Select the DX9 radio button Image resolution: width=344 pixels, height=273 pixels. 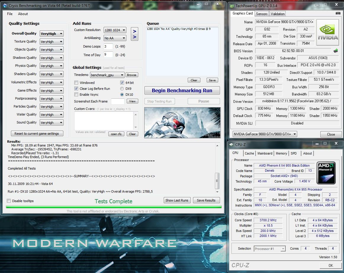tap(122, 89)
